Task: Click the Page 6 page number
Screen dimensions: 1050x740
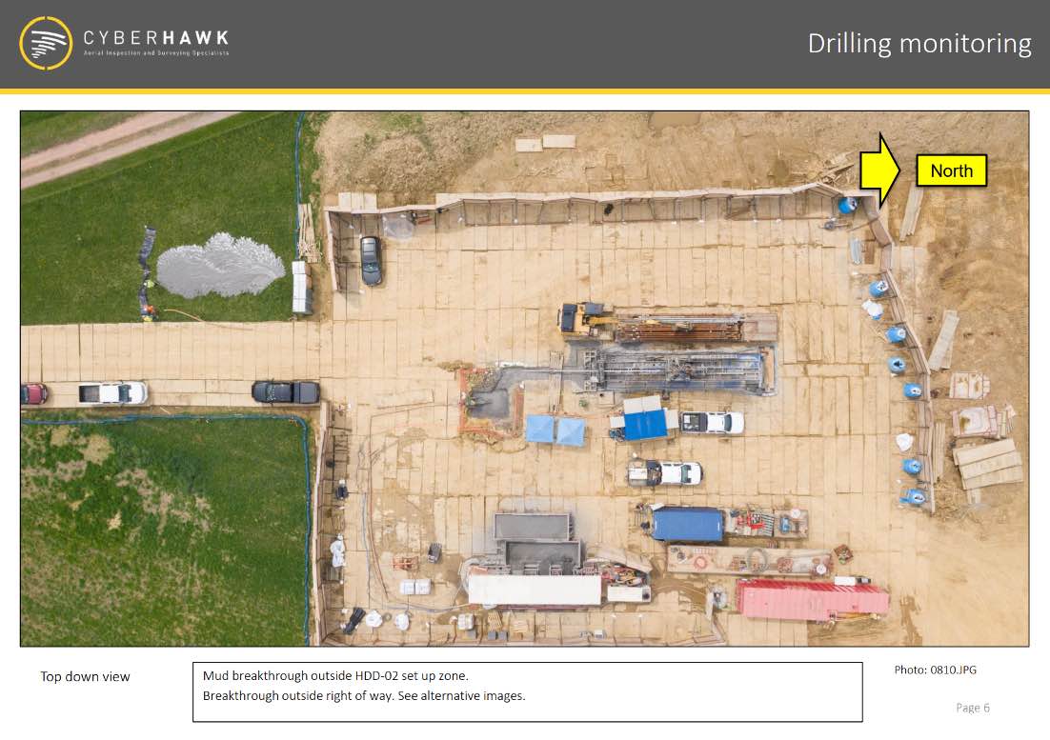Action: [x=972, y=708]
